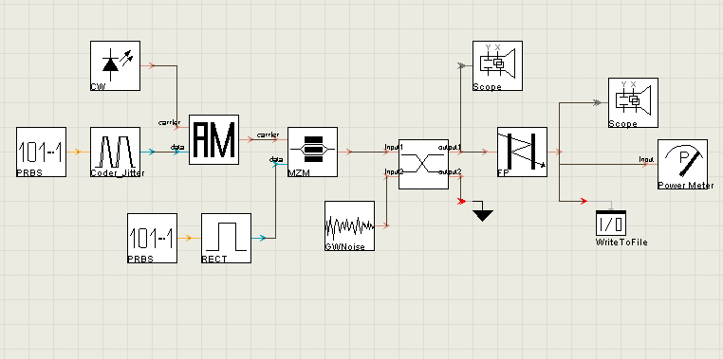Select the Scope after the FP block
Image resolution: width=723 pixels, height=359 pixels.
[x=633, y=102]
